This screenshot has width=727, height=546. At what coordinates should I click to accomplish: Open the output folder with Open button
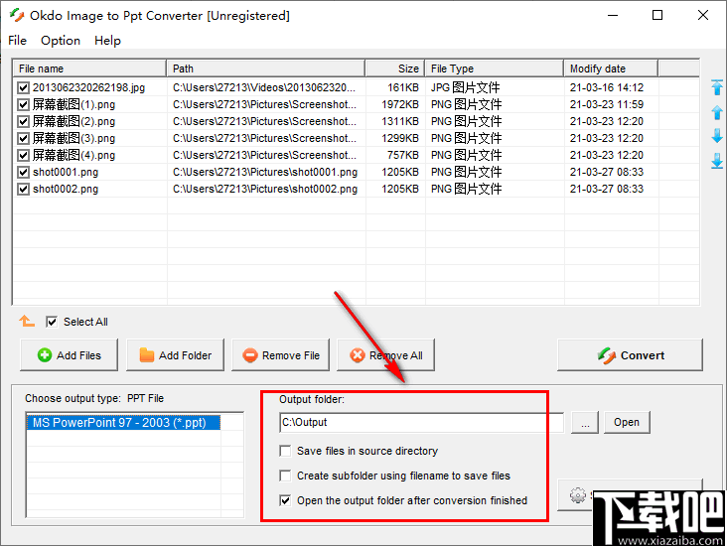pos(627,422)
